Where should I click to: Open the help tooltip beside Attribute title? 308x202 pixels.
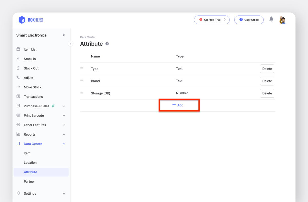[x=107, y=44]
